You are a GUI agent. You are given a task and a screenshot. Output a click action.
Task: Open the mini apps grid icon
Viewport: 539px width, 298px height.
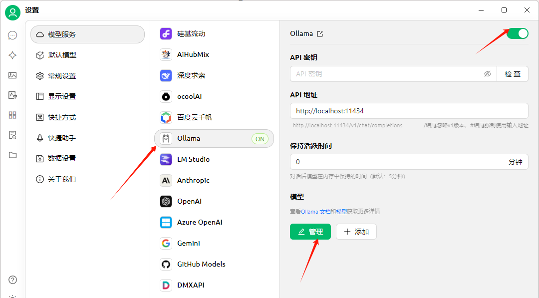pyautogui.click(x=12, y=115)
